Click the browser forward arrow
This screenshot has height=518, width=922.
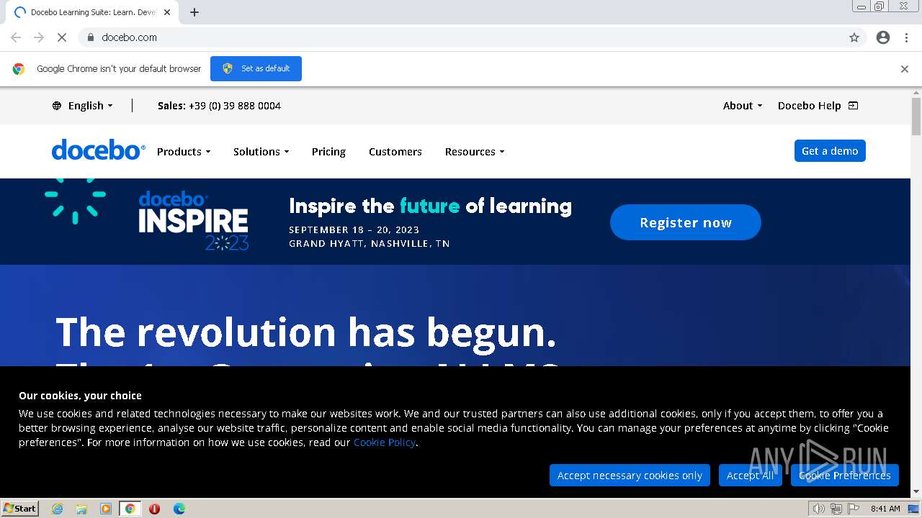[x=39, y=37]
